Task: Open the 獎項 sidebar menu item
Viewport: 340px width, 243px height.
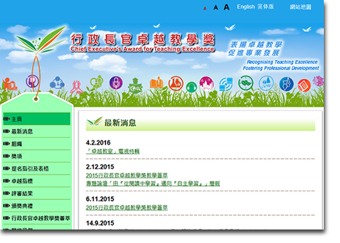Action: 36,156
